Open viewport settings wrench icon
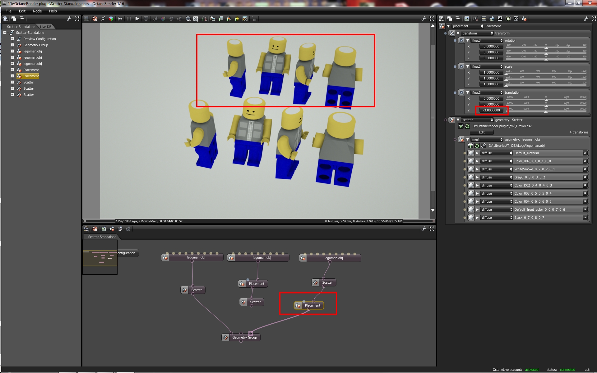The image size is (597, 373). pyautogui.click(x=423, y=19)
